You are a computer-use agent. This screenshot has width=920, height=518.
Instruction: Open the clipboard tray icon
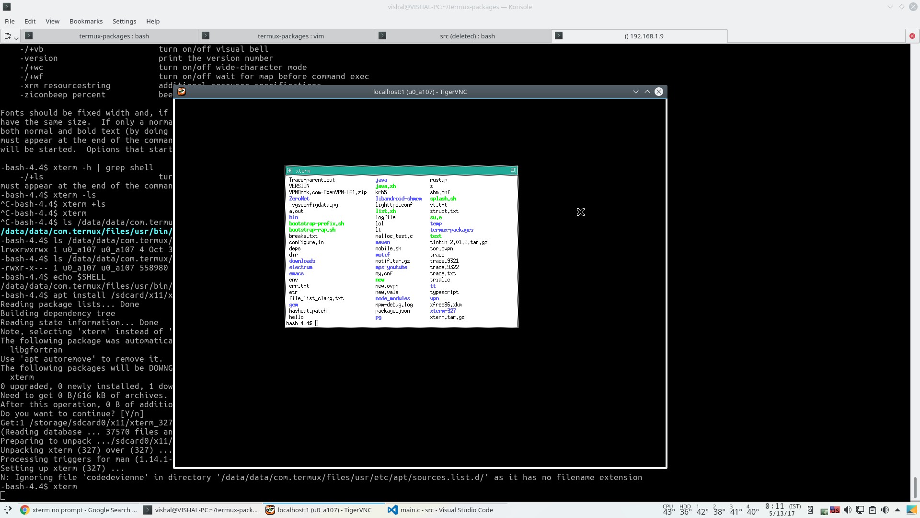coord(873,510)
